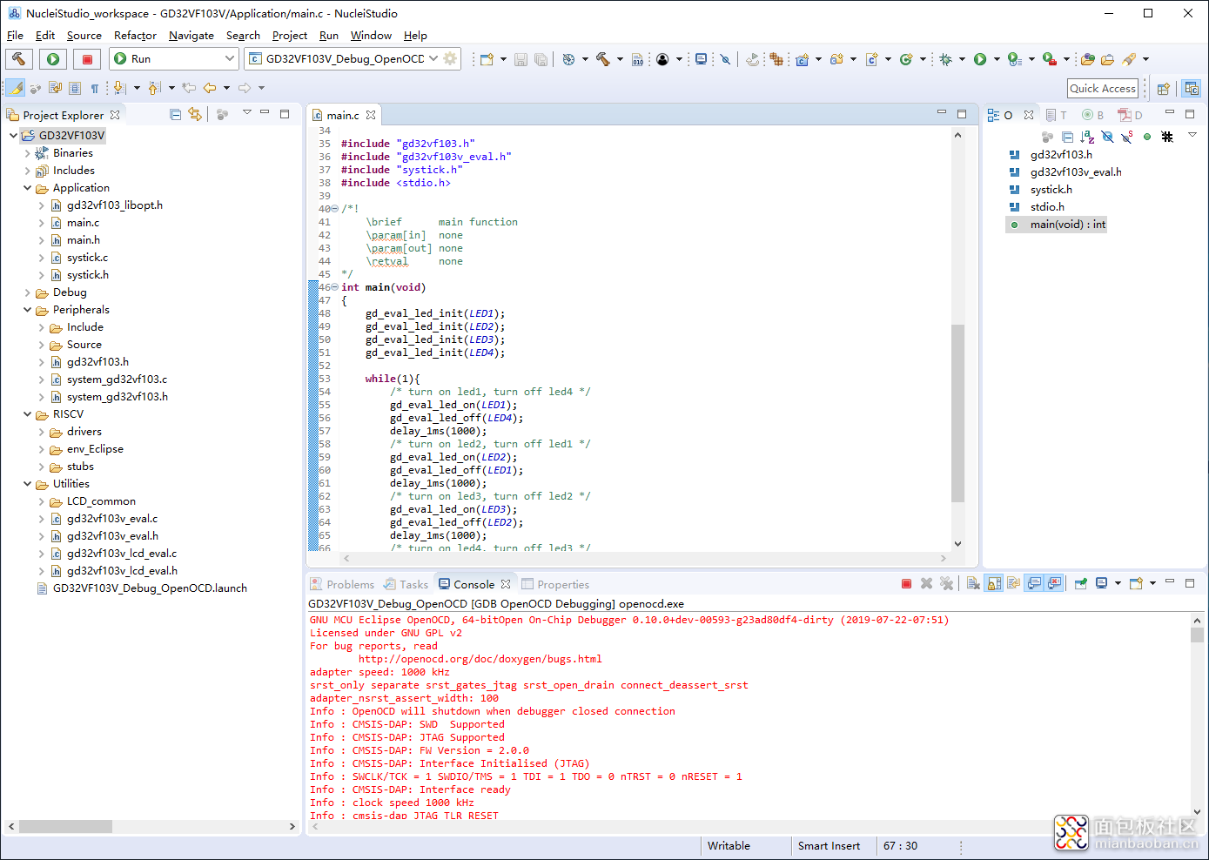Toggle Show Console on standard output change
The height and width of the screenshot is (860, 1209).
tap(1033, 584)
